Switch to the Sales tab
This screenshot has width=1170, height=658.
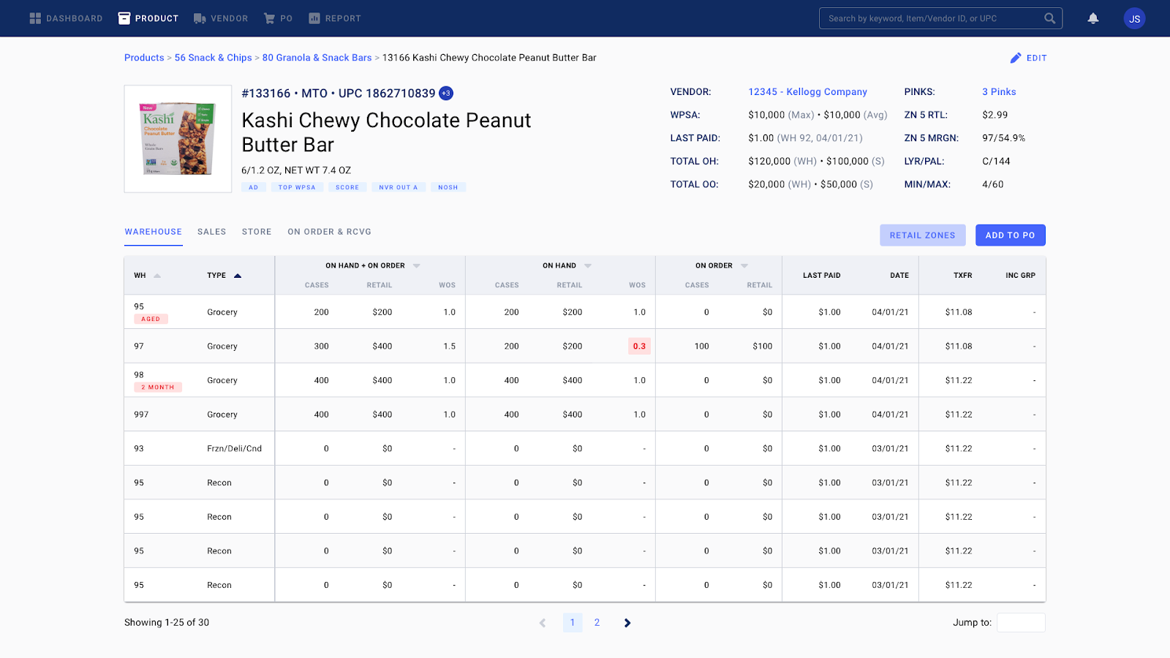coord(211,232)
